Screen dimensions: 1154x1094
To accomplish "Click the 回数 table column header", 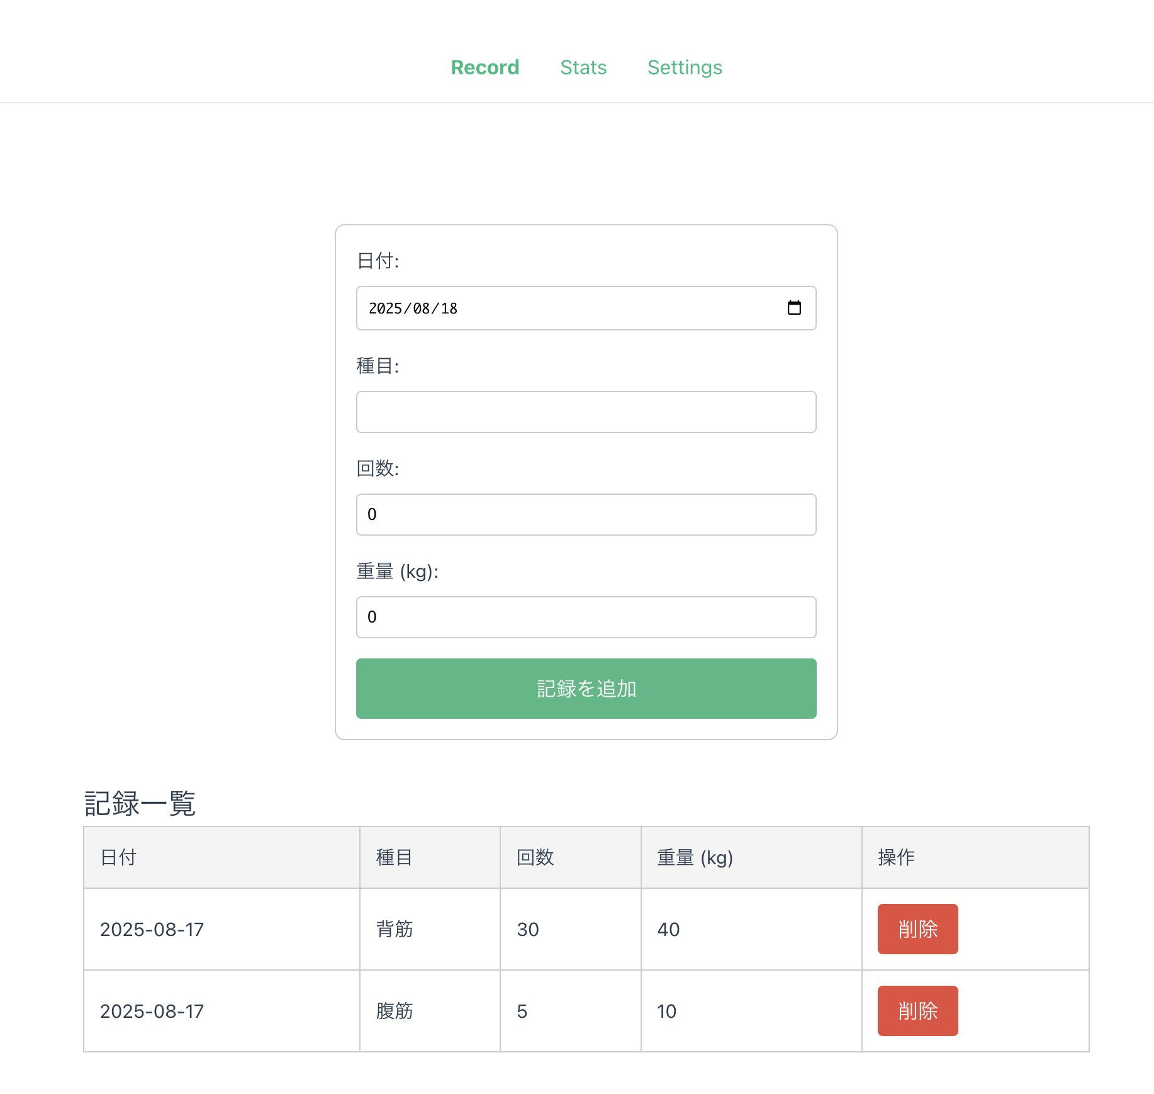I will pyautogui.click(x=535, y=857).
